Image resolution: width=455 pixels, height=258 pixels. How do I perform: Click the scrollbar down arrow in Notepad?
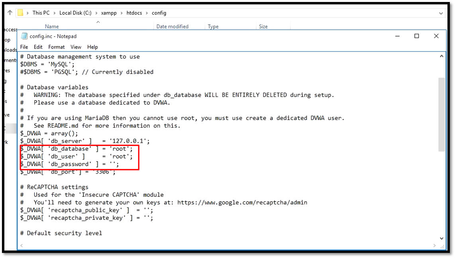[x=441, y=239]
